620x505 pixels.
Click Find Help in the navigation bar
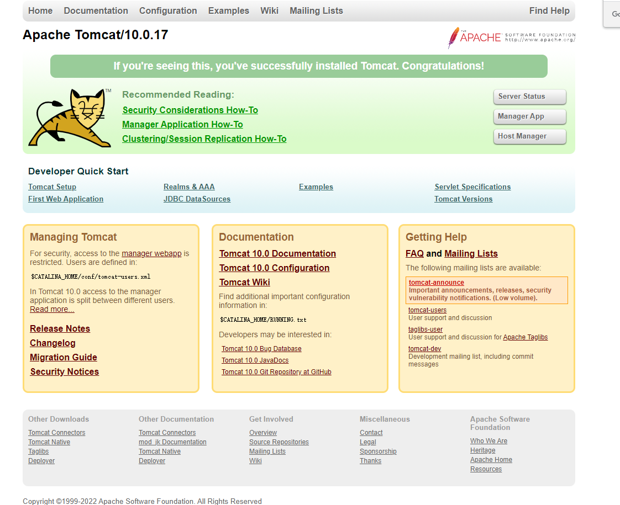tap(549, 10)
